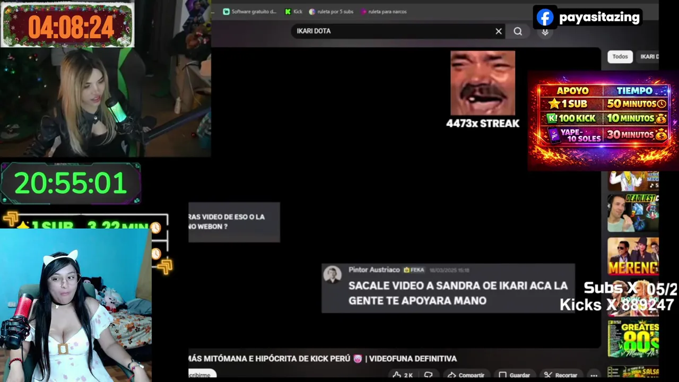Open the Deadliest recommended video thumbnail
This screenshot has width=679, height=382.
click(x=633, y=213)
